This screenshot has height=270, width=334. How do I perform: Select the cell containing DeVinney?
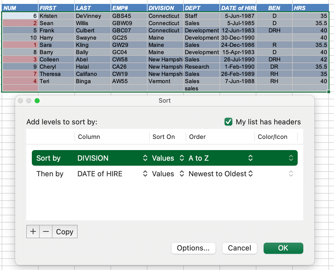(93, 16)
